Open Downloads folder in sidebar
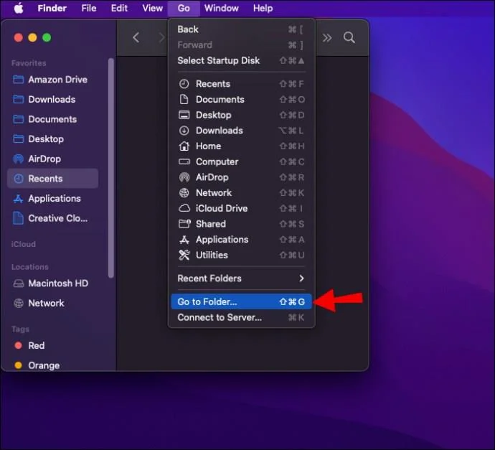Viewport: 495px width, 450px height. tap(52, 100)
